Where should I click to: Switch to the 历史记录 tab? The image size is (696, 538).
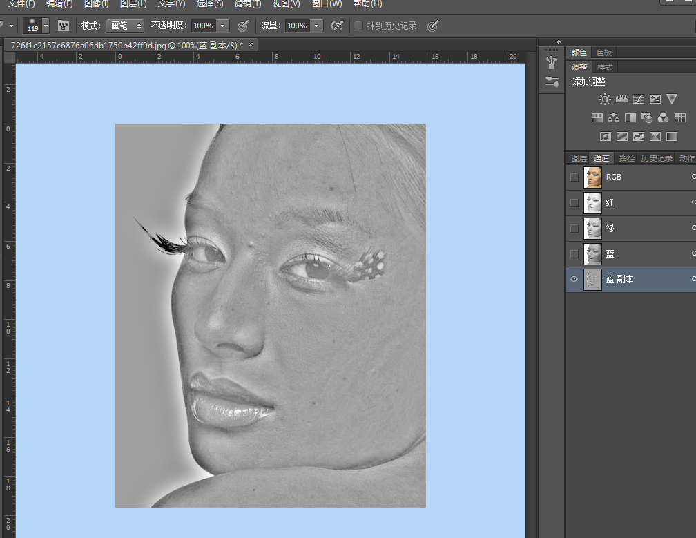tap(656, 158)
